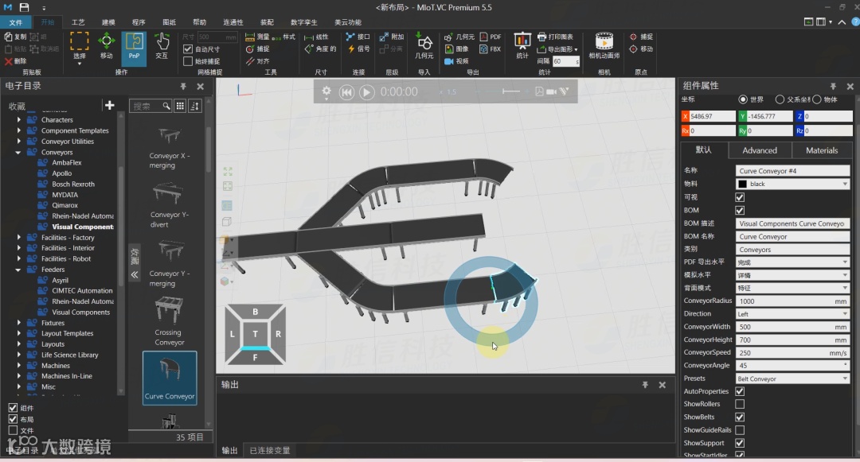Click the Save icon in title bar
860x462 pixels.
24,7
